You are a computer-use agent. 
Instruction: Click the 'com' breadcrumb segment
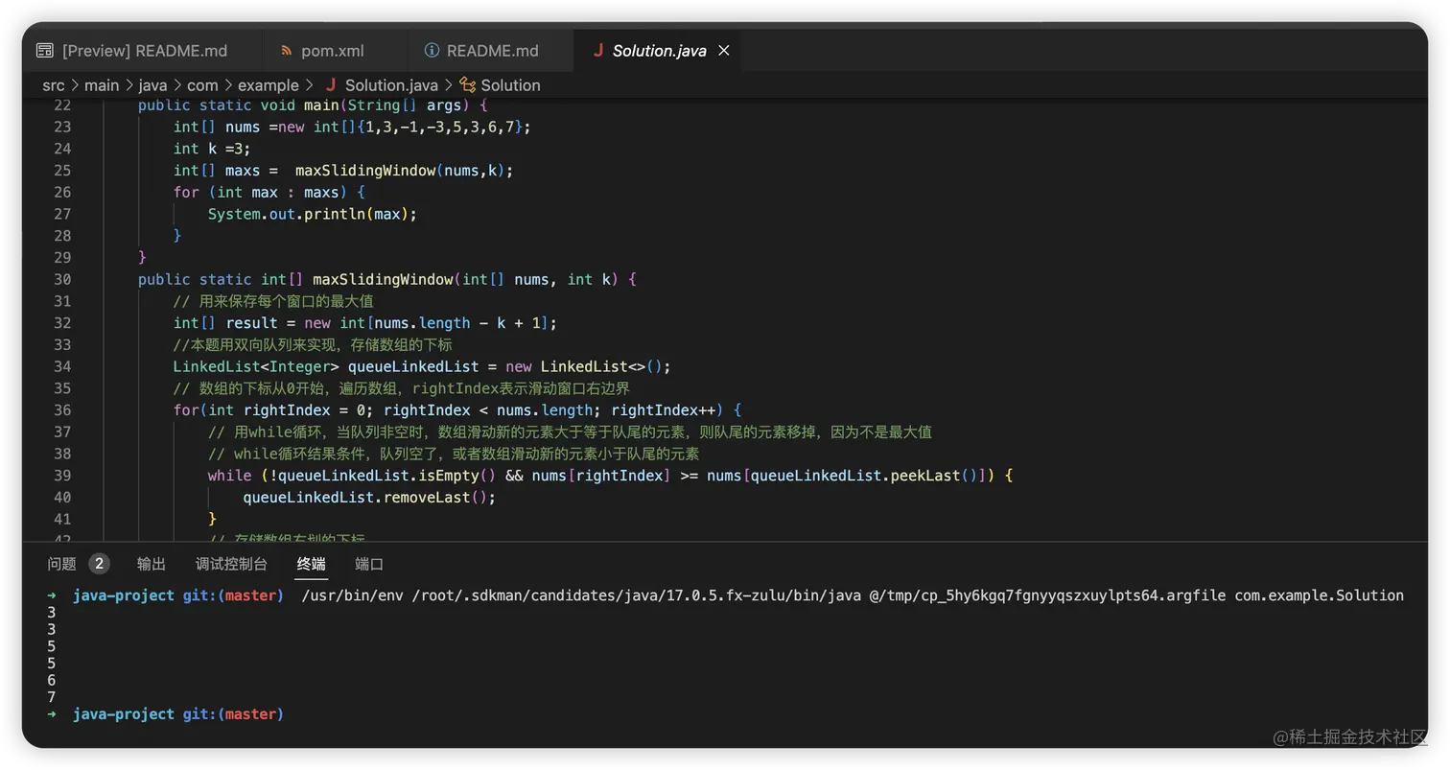click(x=202, y=85)
